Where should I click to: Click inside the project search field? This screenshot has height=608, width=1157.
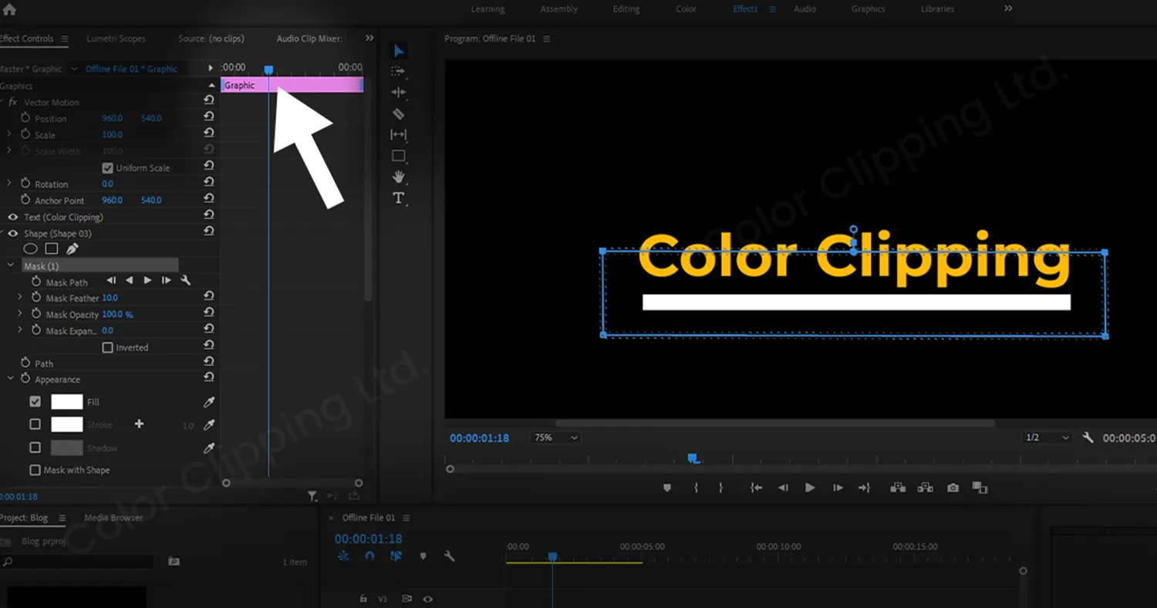tap(77, 562)
